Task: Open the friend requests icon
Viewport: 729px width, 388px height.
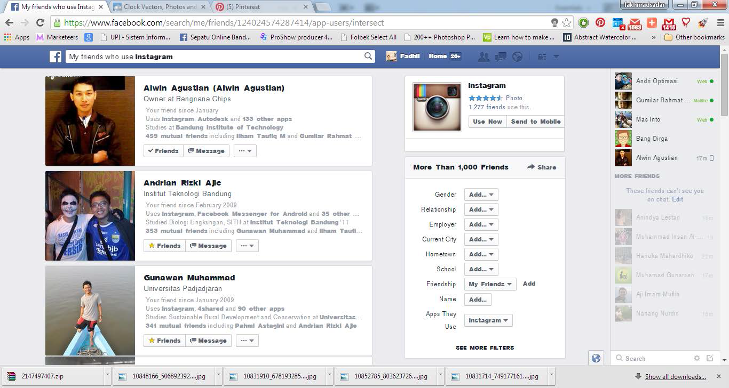Action: pyautogui.click(x=484, y=56)
